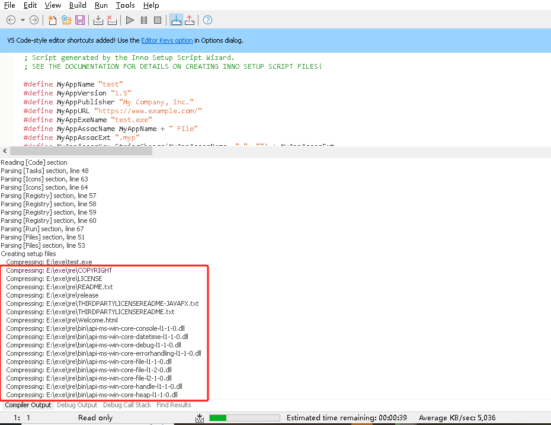This screenshot has height=425, width=551.
Task: Create a new script with the New icon
Action: tap(52, 20)
